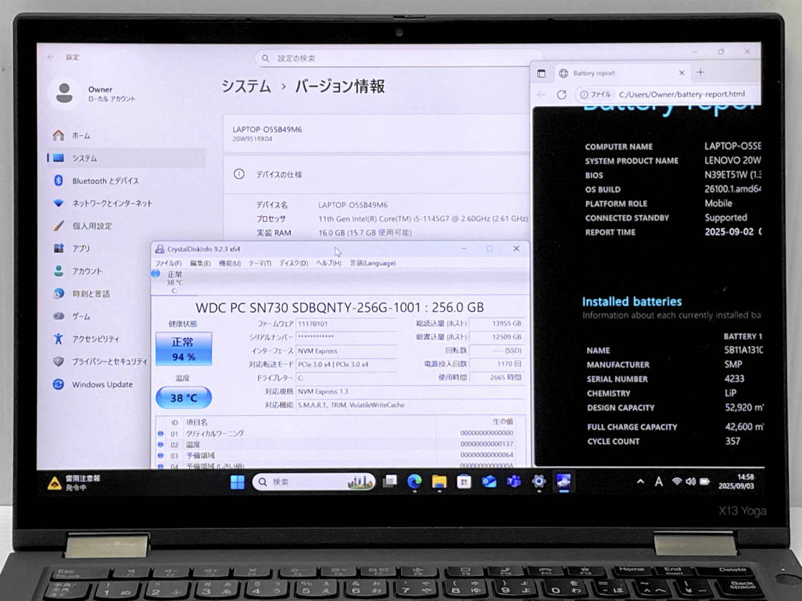Click the 38 °C temperature button
The width and height of the screenshot is (802, 601).
click(x=183, y=398)
